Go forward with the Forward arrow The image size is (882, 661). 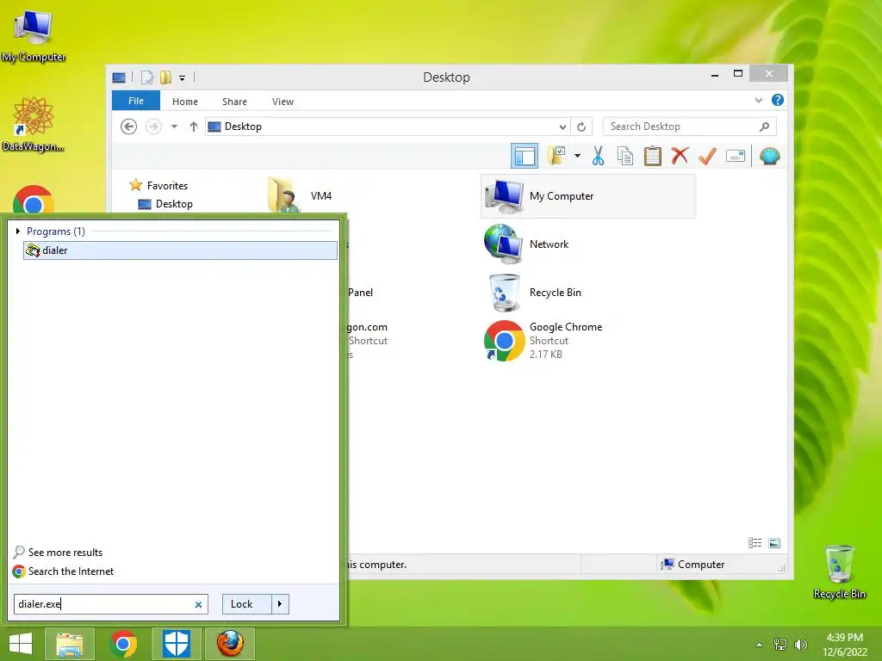coord(153,127)
